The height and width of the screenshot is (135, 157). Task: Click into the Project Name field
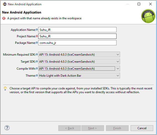click(77, 36)
